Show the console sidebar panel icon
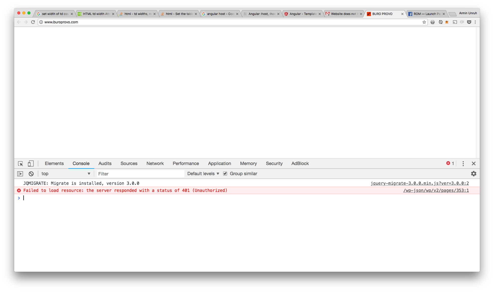494x292 pixels. tap(20, 174)
